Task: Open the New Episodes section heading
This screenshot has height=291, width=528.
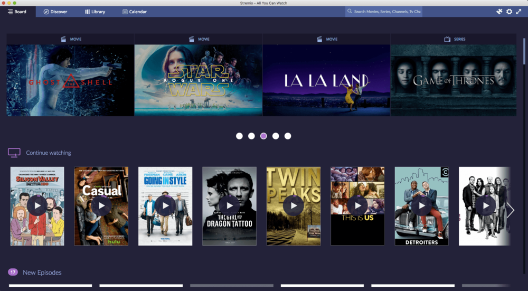Action: (42, 273)
